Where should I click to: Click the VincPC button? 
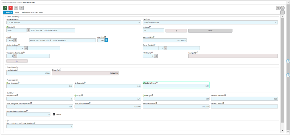coord(210,31)
